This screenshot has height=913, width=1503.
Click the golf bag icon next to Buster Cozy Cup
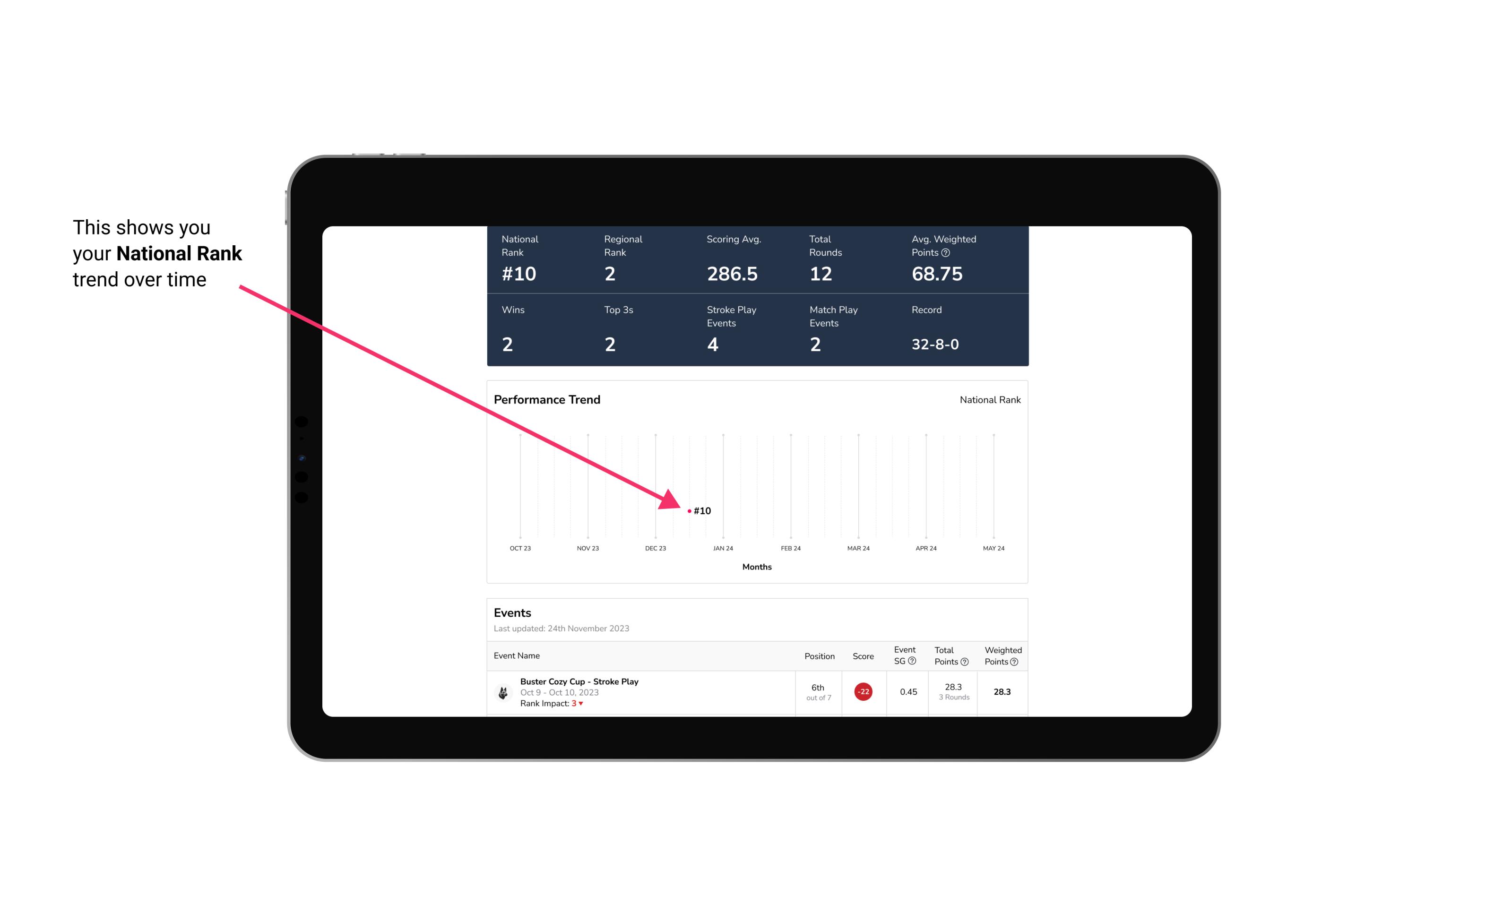click(503, 691)
